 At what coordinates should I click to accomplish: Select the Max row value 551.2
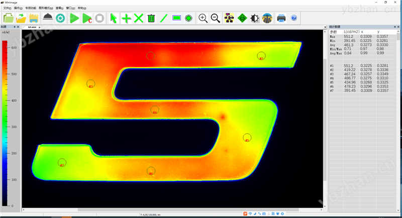point(348,37)
